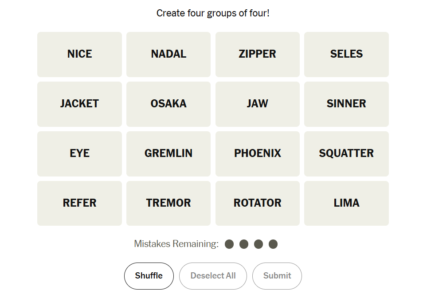Select the REFER tile
427x302 pixels.
(x=79, y=203)
